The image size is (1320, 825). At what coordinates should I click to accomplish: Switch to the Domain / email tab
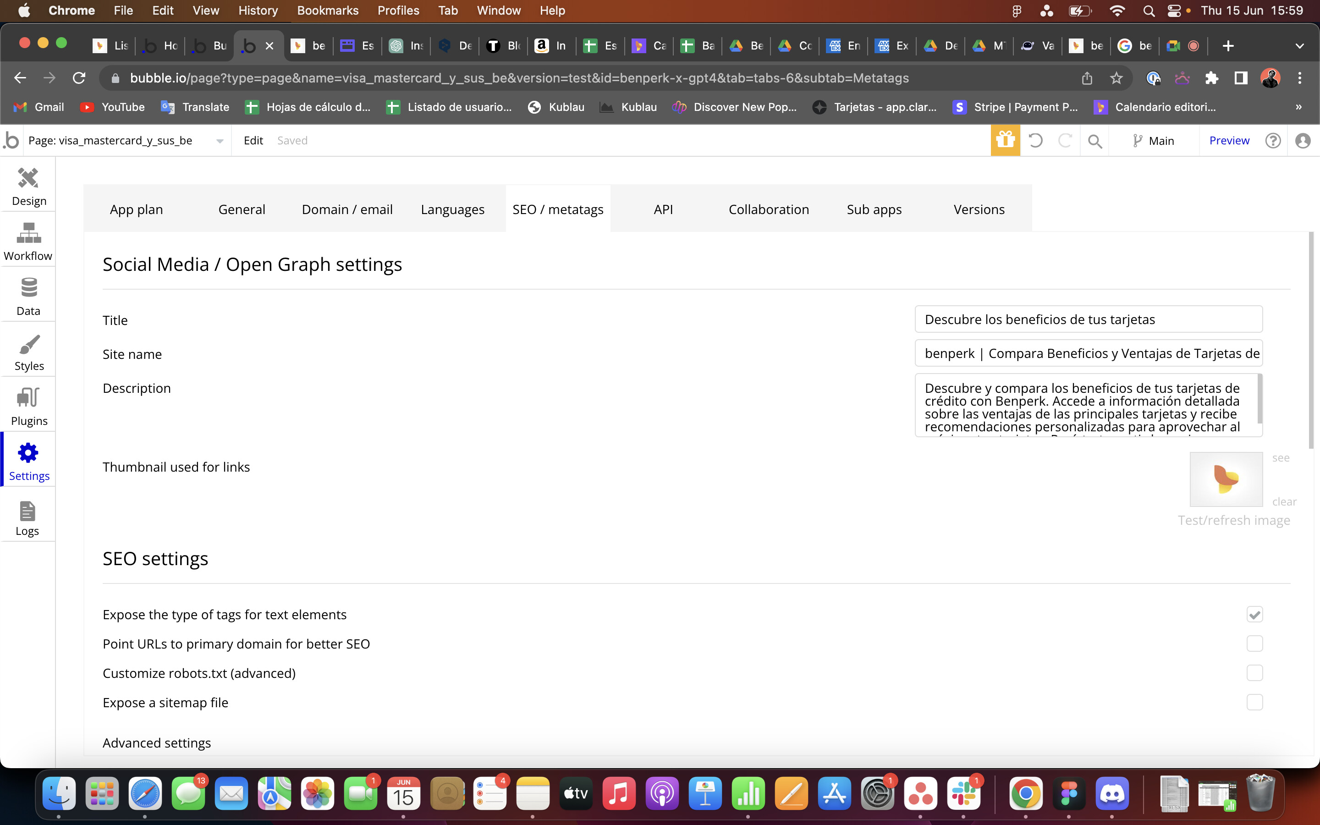coord(347,209)
